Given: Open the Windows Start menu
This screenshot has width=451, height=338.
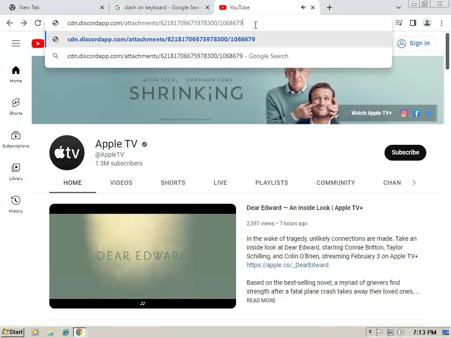Looking at the screenshot, I should click(x=12, y=332).
